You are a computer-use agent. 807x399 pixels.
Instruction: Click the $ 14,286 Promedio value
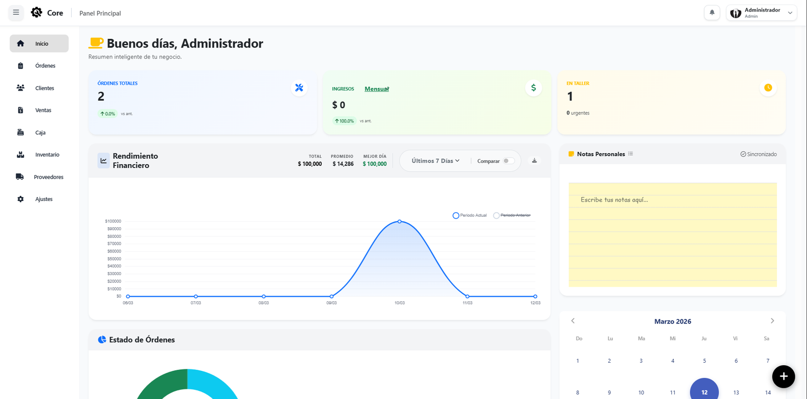(343, 164)
